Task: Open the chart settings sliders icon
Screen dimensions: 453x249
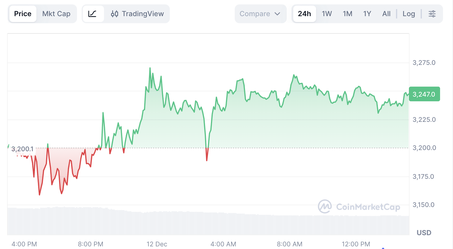Action: point(432,14)
